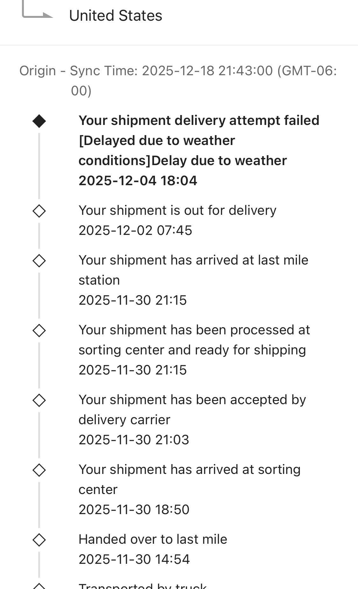Select the diamond beside out for delivery
358x589 pixels.
click(39, 211)
